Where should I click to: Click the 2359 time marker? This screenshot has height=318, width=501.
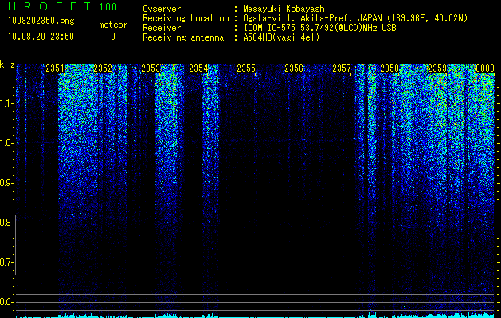pyautogui.click(x=437, y=68)
